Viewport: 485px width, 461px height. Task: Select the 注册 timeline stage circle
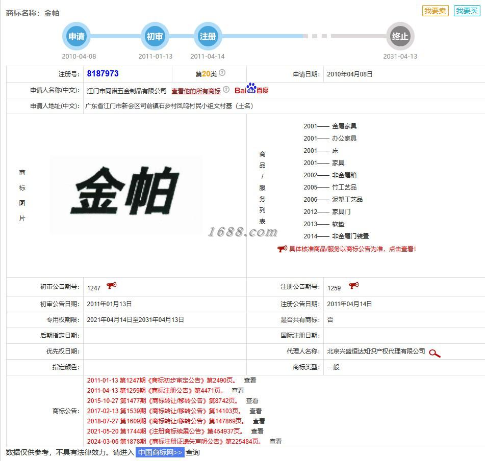pos(208,36)
